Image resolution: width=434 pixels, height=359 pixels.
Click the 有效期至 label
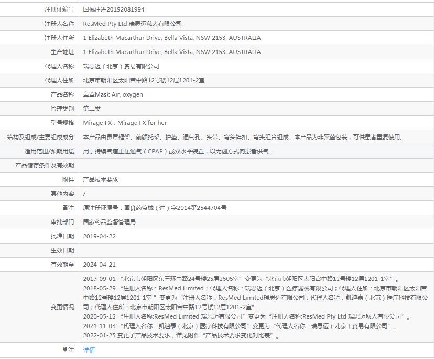tap(62, 265)
